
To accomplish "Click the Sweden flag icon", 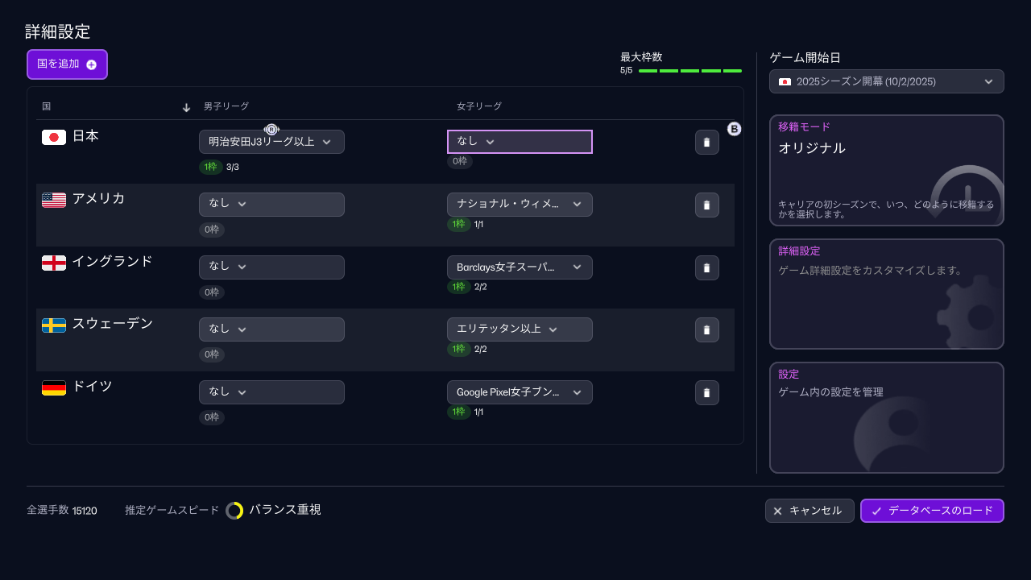I will (x=54, y=325).
